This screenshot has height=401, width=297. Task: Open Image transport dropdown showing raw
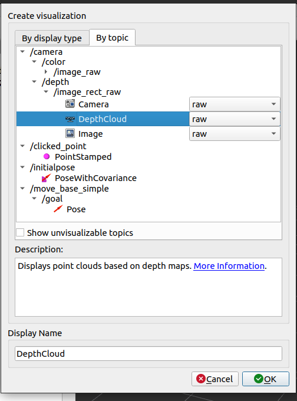click(x=235, y=133)
